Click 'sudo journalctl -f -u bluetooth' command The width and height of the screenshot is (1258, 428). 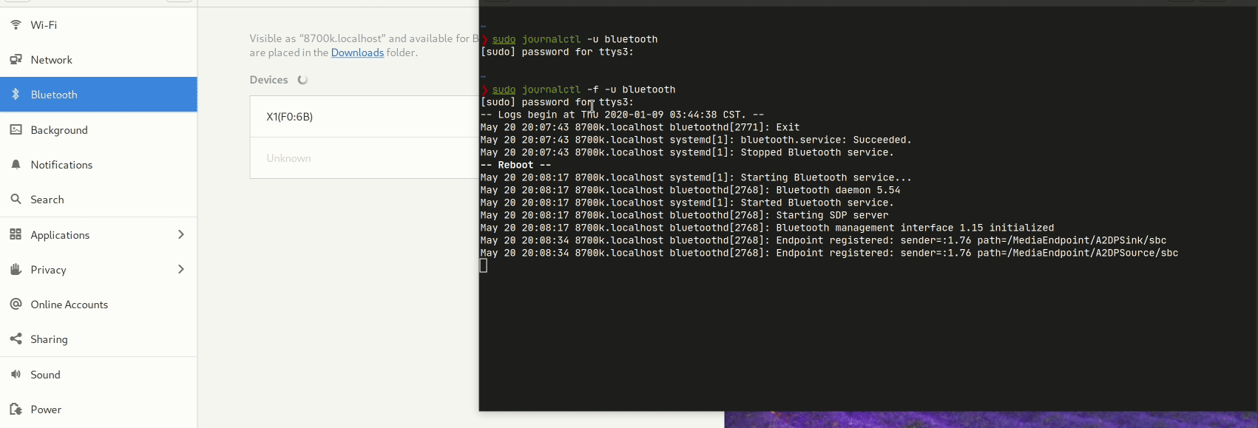pyautogui.click(x=584, y=89)
